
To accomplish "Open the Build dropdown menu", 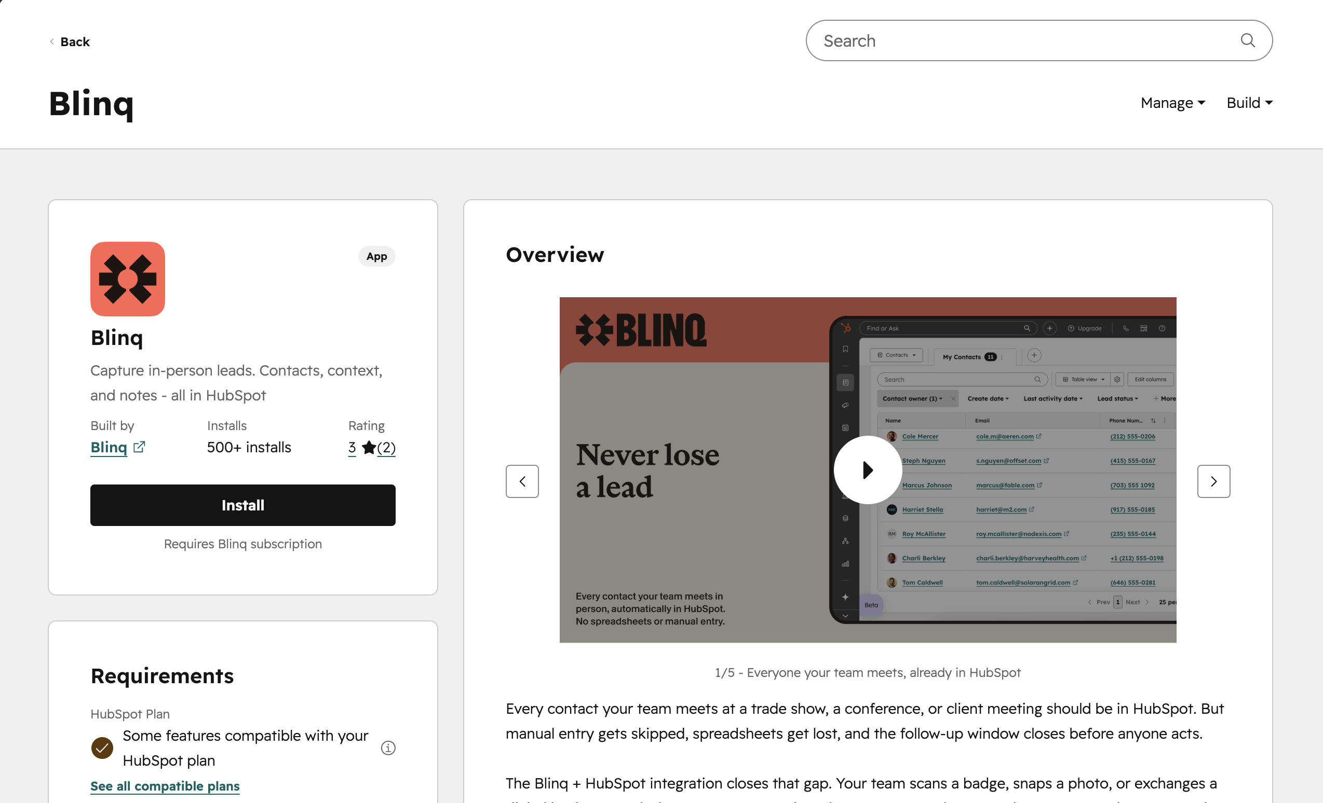I will [x=1249, y=103].
